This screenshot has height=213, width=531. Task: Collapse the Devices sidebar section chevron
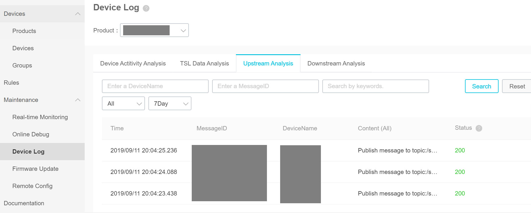(77, 14)
